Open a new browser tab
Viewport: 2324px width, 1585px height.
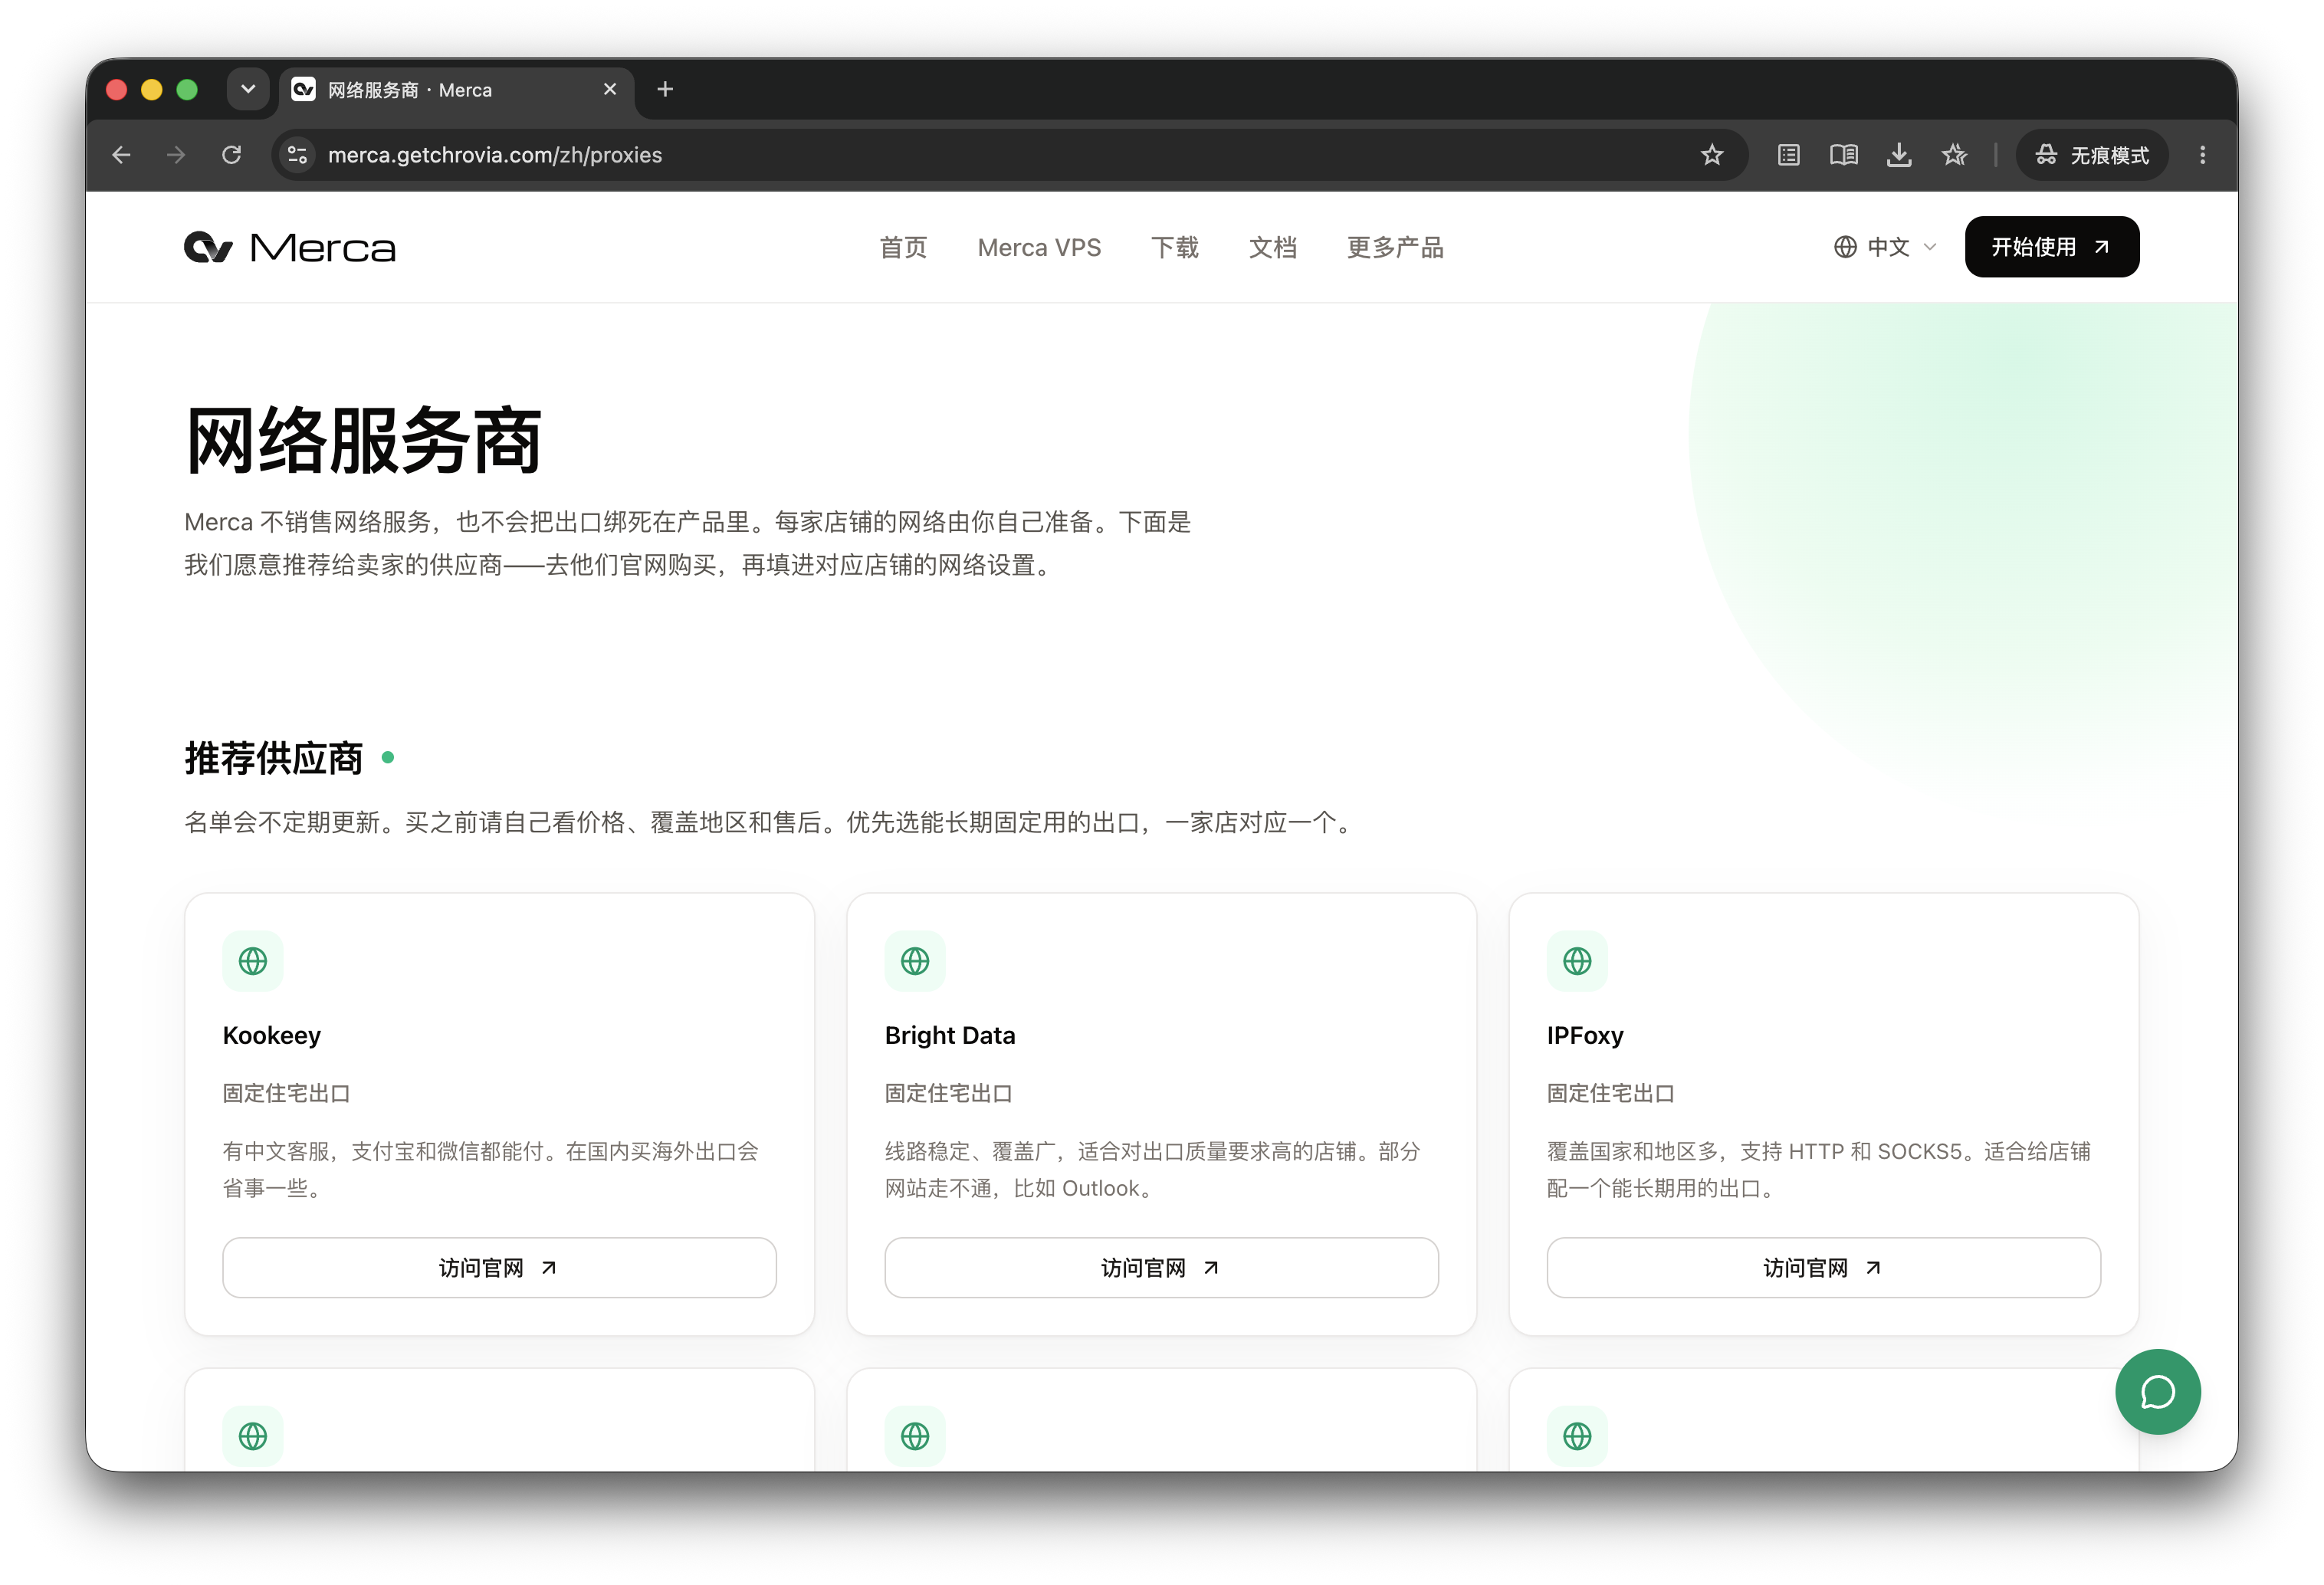coord(665,90)
